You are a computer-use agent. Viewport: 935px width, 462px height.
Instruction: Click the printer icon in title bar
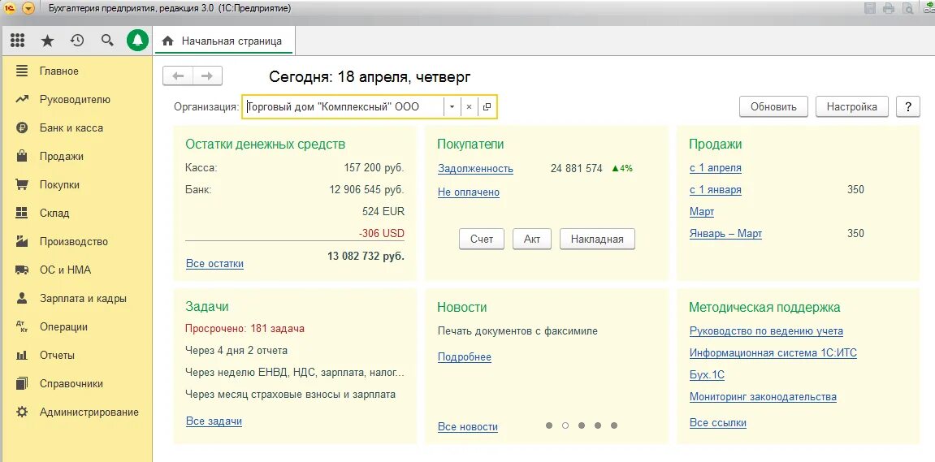(889, 8)
